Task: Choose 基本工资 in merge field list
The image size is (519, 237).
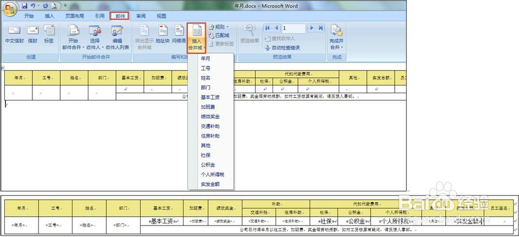Action: tap(210, 97)
